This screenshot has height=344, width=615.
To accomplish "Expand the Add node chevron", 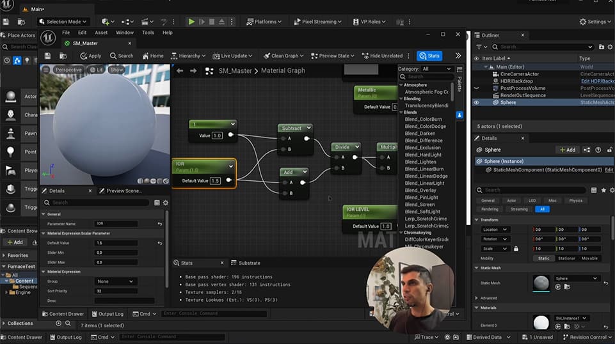I will coord(305,171).
